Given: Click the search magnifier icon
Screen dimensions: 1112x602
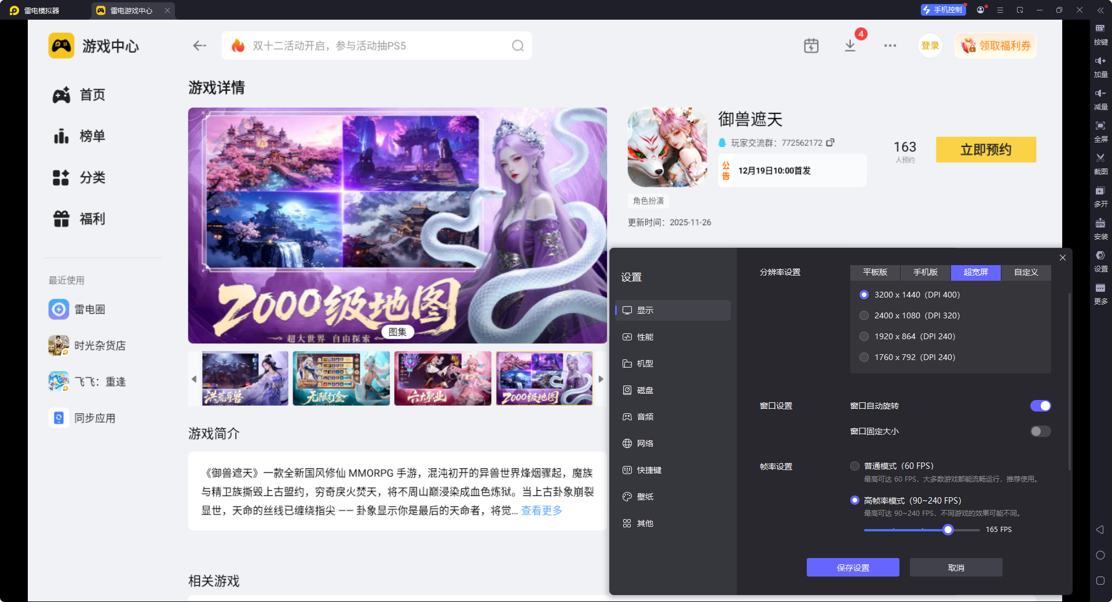Looking at the screenshot, I should [518, 46].
